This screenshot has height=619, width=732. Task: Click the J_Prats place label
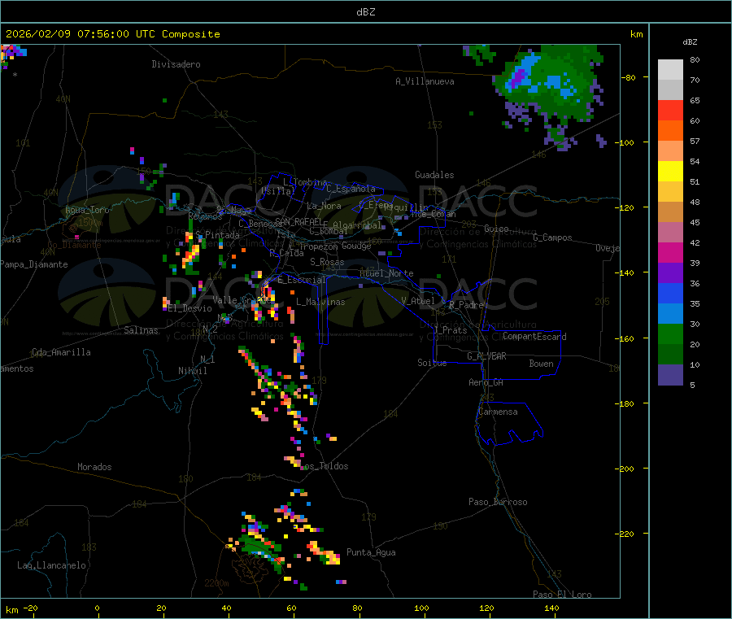[x=451, y=330]
